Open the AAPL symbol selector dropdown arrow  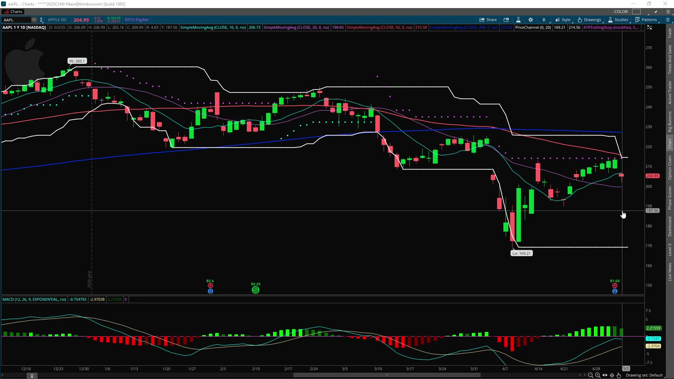point(34,20)
